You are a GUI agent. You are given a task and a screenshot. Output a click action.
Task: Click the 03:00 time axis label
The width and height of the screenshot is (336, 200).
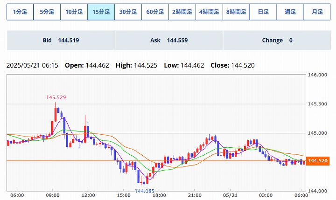point(266,195)
